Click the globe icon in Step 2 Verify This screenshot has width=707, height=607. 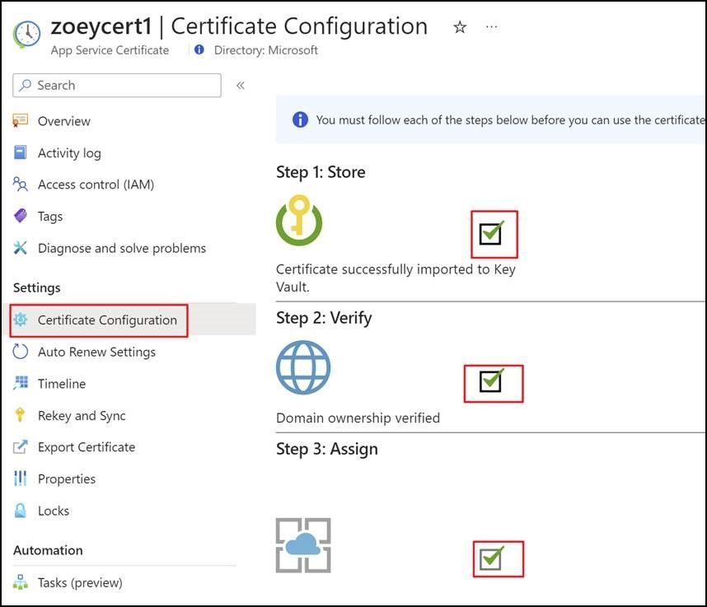(303, 367)
